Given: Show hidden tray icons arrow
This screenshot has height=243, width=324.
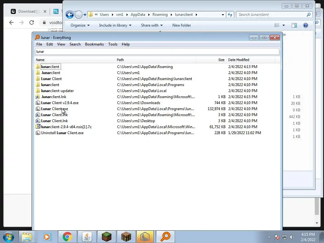Looking at the screenshot, I should [x=269, y=237].
